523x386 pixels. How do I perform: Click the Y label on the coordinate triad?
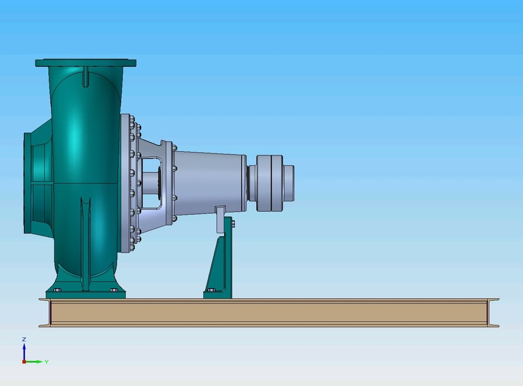coord(46,361)
